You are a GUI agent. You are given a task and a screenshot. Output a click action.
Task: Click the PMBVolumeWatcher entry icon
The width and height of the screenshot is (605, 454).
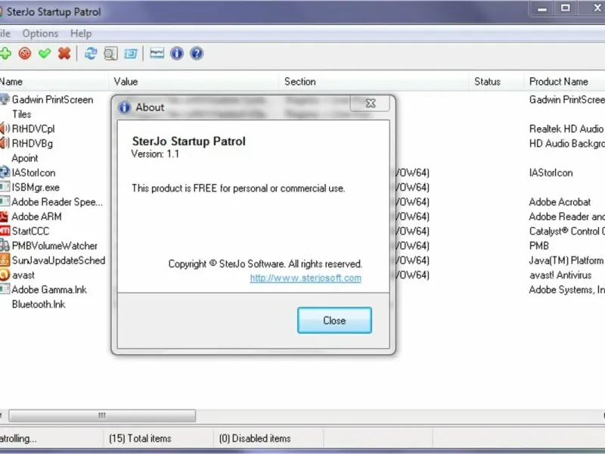(x=5, y=245)
